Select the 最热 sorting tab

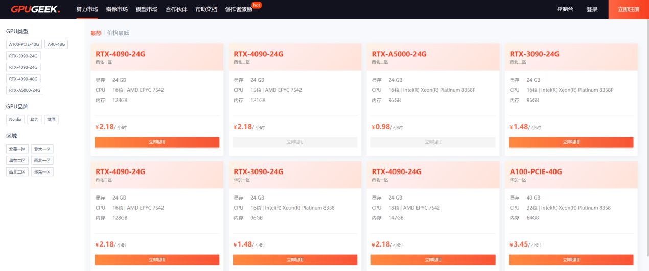96,33
